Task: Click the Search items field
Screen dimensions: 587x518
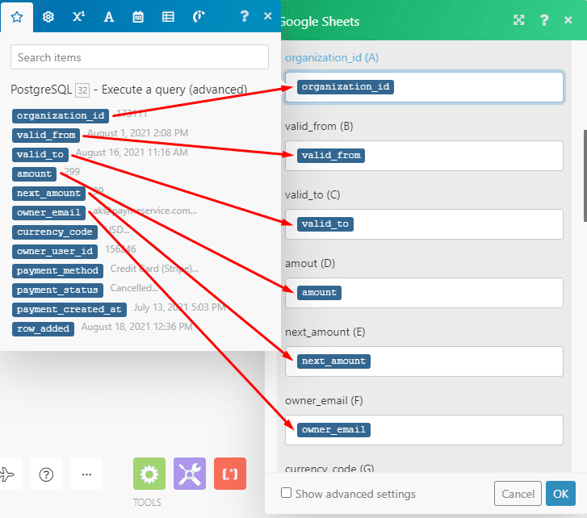Action: tap(140, 57)
